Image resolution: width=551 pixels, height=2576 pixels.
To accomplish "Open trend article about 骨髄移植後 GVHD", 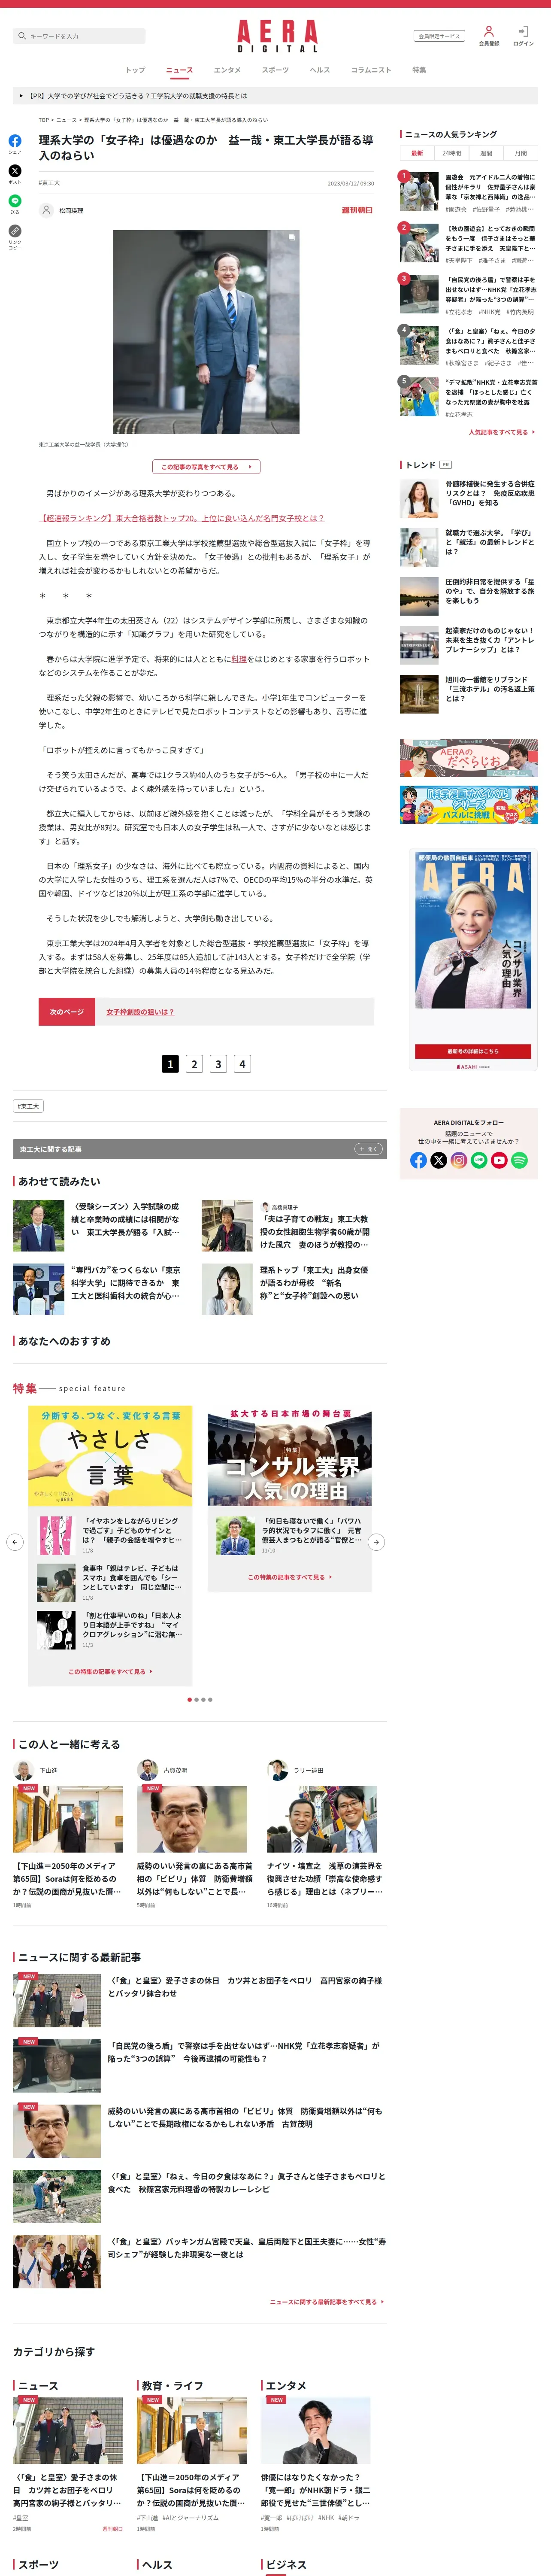I will pos(469,498).
